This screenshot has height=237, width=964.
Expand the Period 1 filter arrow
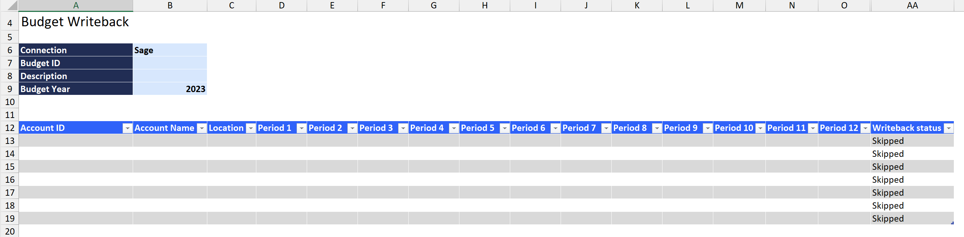301,128
